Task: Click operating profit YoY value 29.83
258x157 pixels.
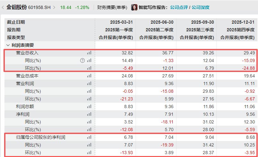Action: (x=208, y=91)
